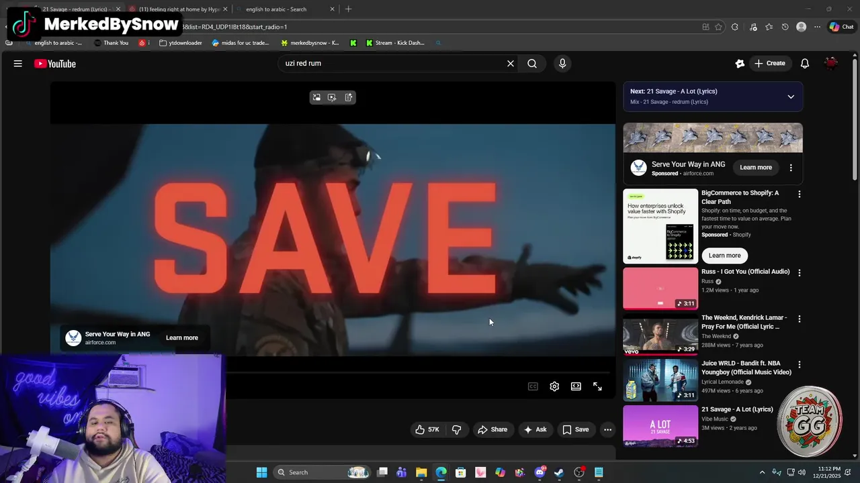Add this page to browser favorites (star)

[x=718, y=27]
